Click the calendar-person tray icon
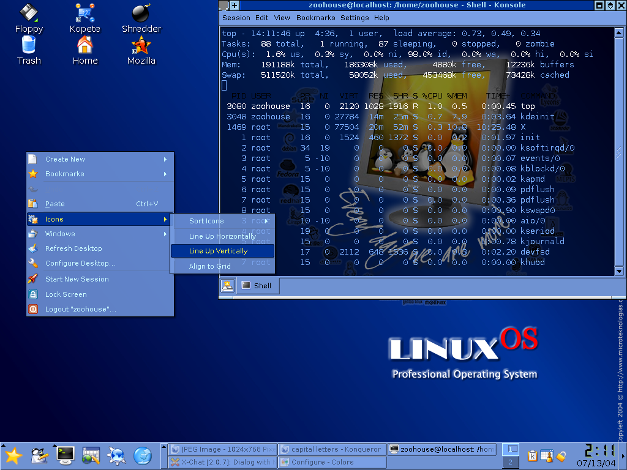This screenshot has height=470, width=627. pyautogui.click(x=547, y=455)
